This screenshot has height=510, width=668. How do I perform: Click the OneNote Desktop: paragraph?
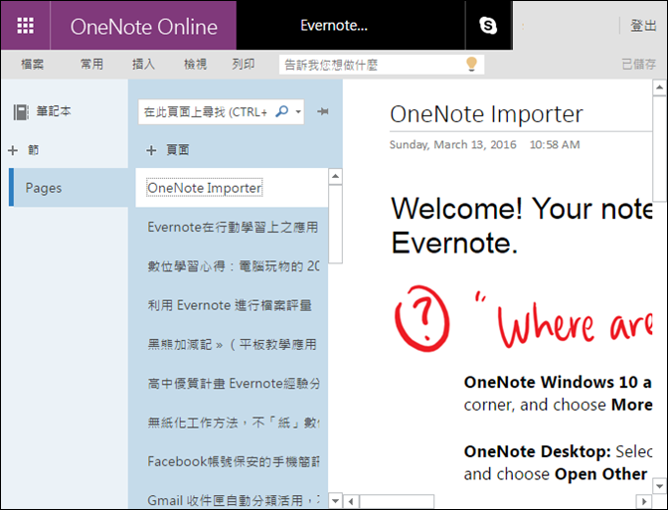pyautogui.click(x=558, y=462)
